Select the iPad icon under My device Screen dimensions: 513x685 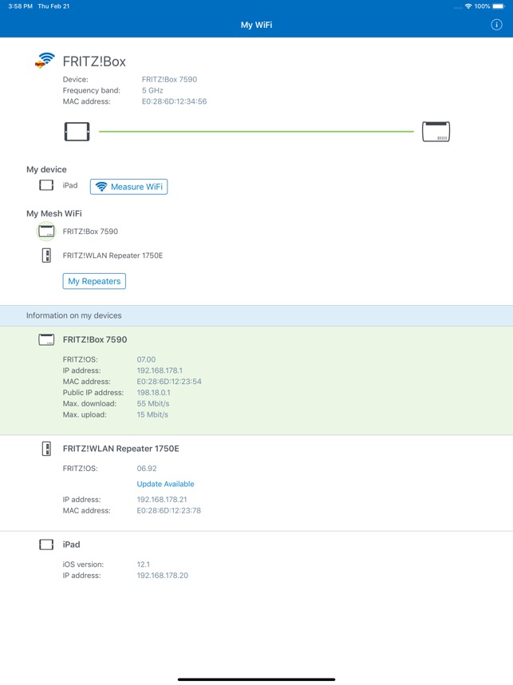[46, 185]
